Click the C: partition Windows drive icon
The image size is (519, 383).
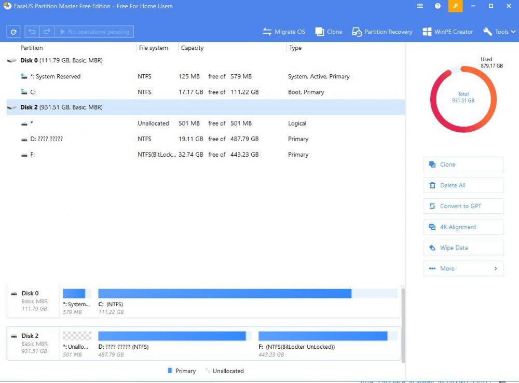(24, 92)
